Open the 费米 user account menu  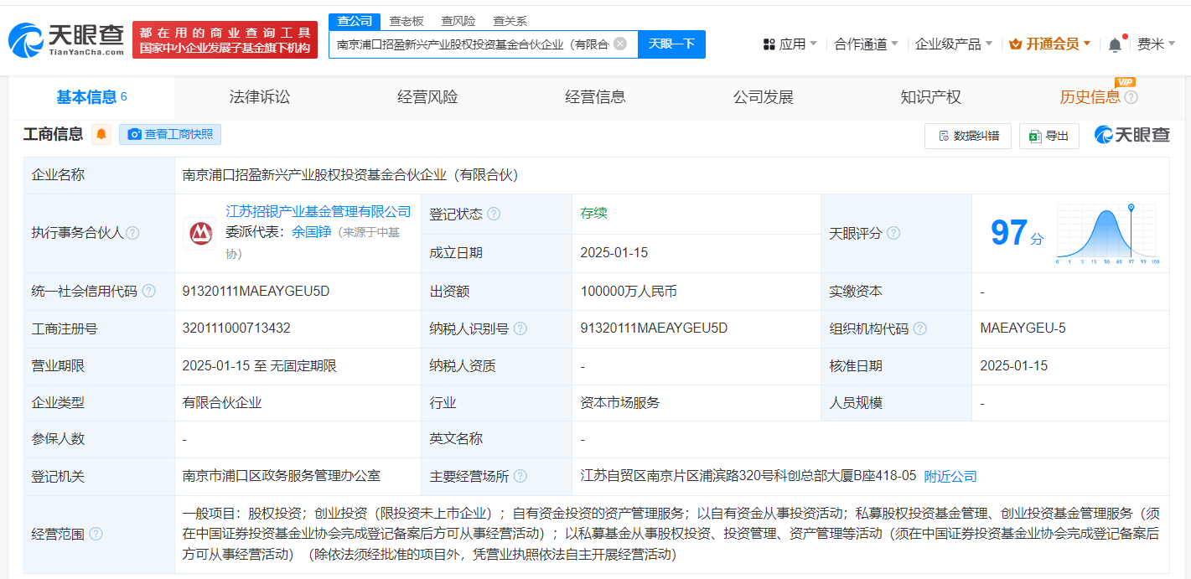[1156, 44]
